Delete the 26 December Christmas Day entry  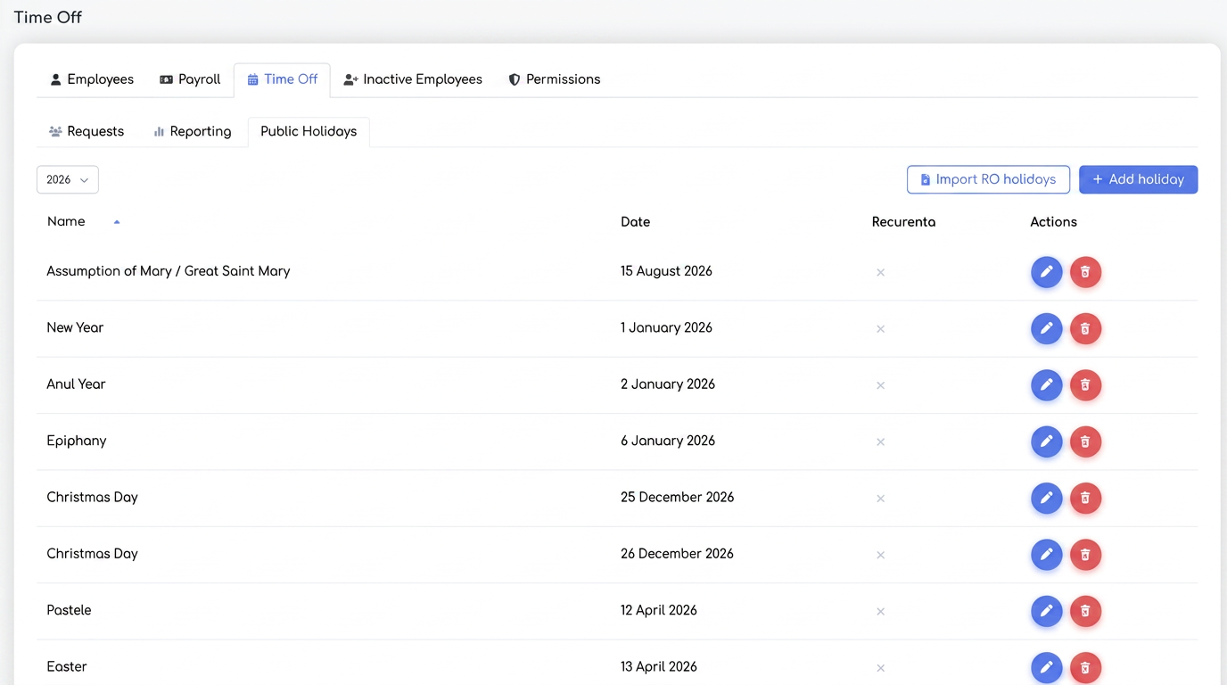point(1085,555)
